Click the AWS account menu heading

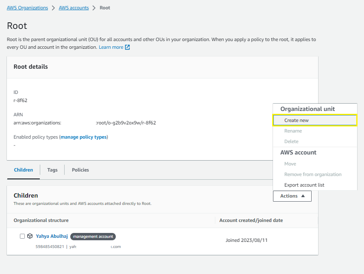[x=298, y=152]
